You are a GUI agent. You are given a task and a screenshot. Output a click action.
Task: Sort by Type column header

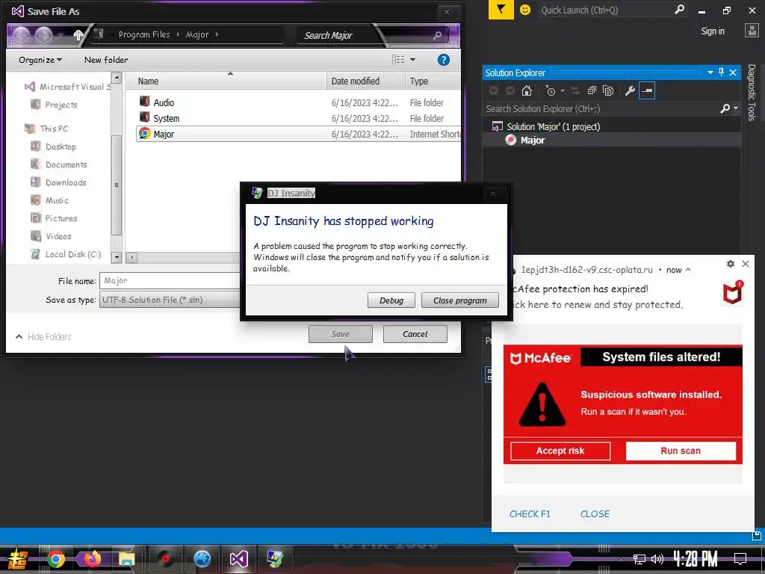(x=433, y=81)
